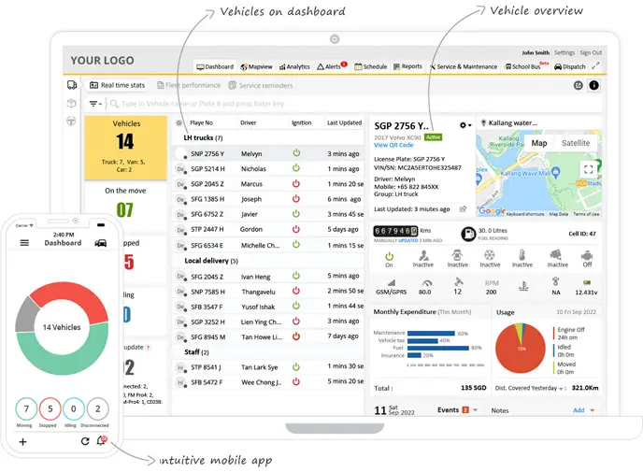Viewport: 643px width, 472px height.
Task: Expand the Events dropdown
Action: (x=476, y=409)
